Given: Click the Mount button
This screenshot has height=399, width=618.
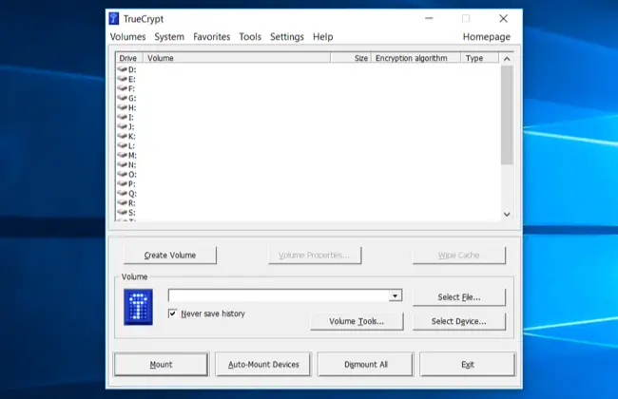Looking at the screenshot, I should (161, 365).
